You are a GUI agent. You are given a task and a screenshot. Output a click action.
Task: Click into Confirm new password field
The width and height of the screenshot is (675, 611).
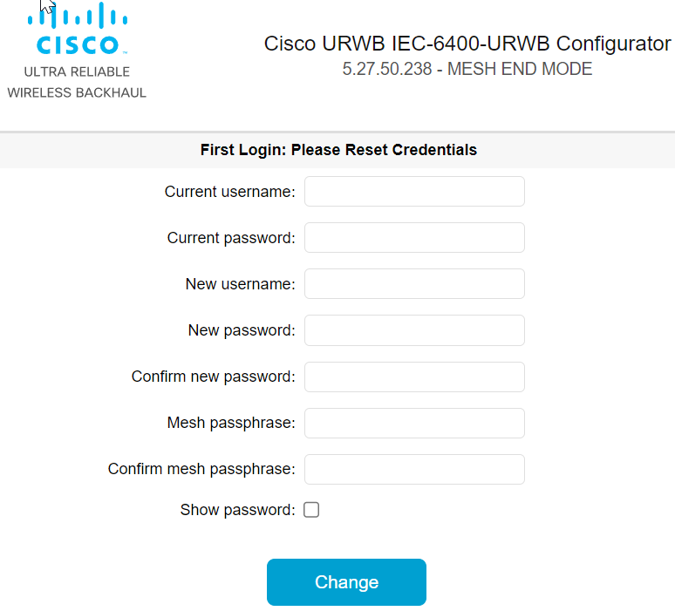click(x=414, y=377)
